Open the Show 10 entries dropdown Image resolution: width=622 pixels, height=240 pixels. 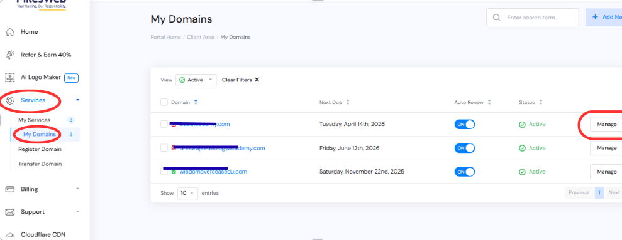point(187,193)
